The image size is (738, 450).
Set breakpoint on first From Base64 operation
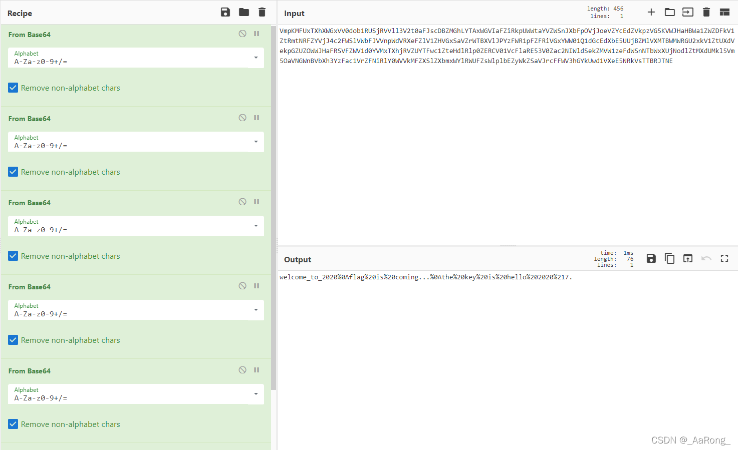(257, 34)
